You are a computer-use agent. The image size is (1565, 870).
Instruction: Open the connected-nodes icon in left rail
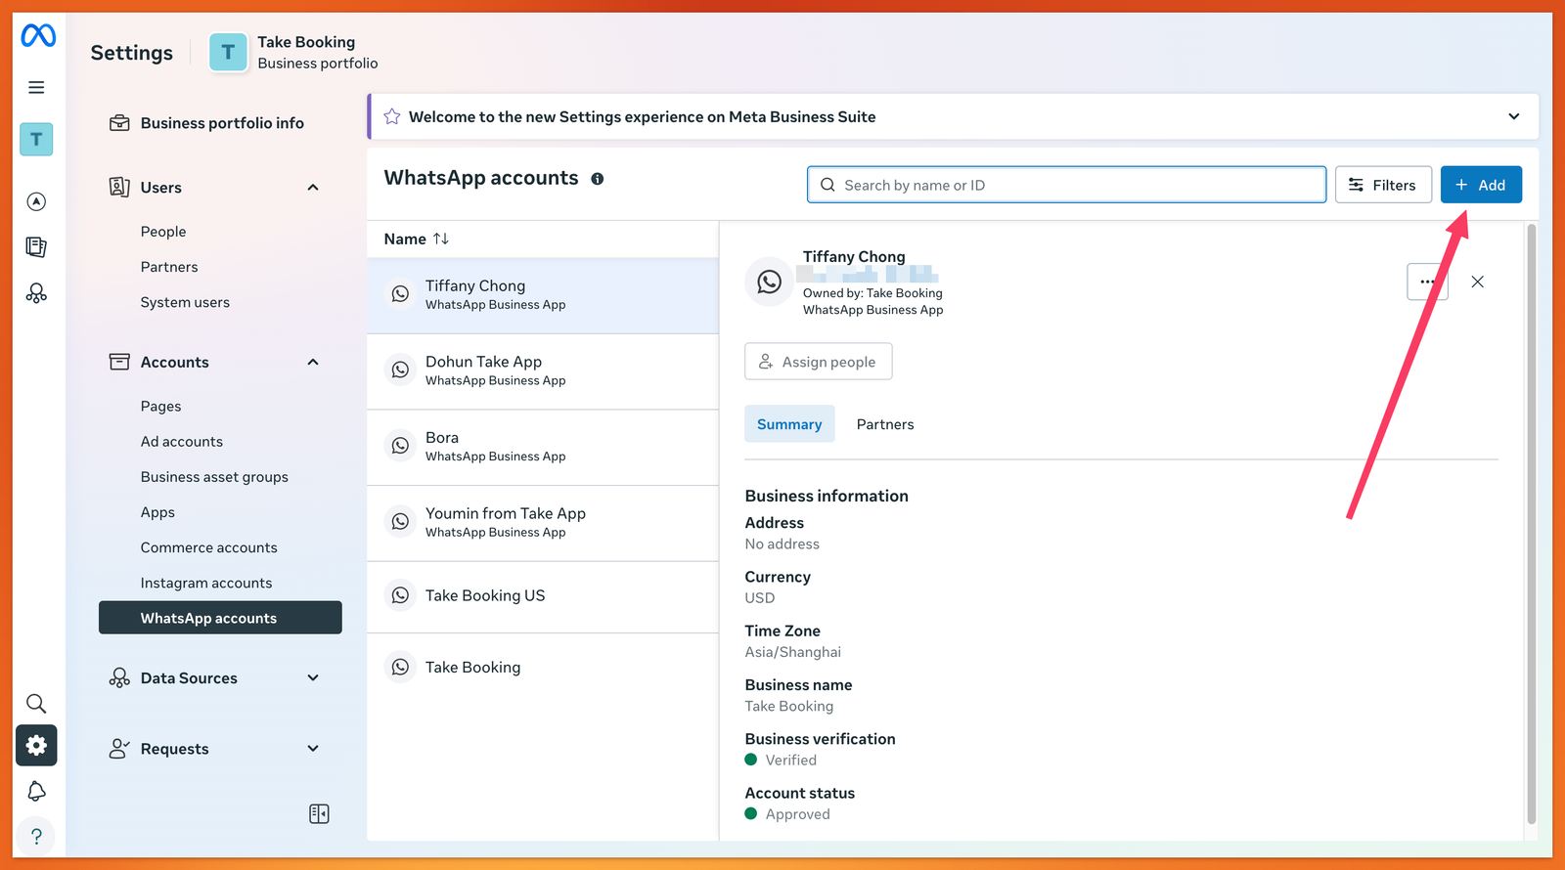[x=36, y=293]
